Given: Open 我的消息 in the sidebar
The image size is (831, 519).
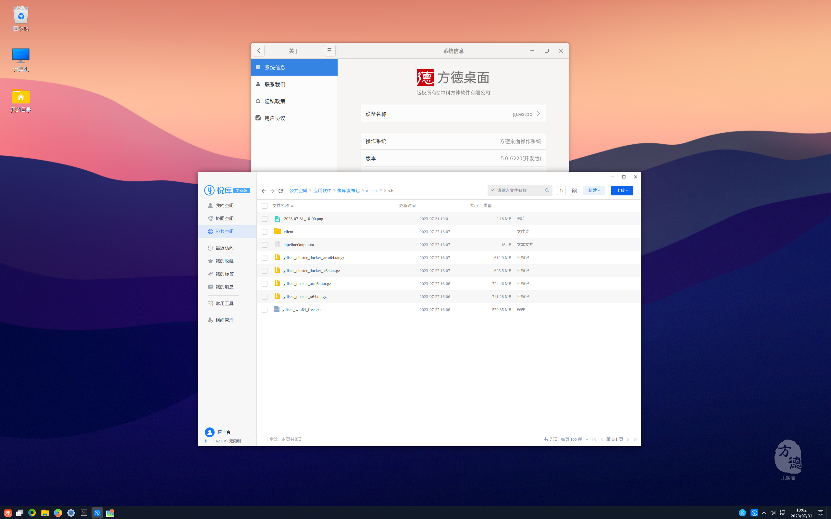Looking at the screenshot, I should (x=227, y=287).
